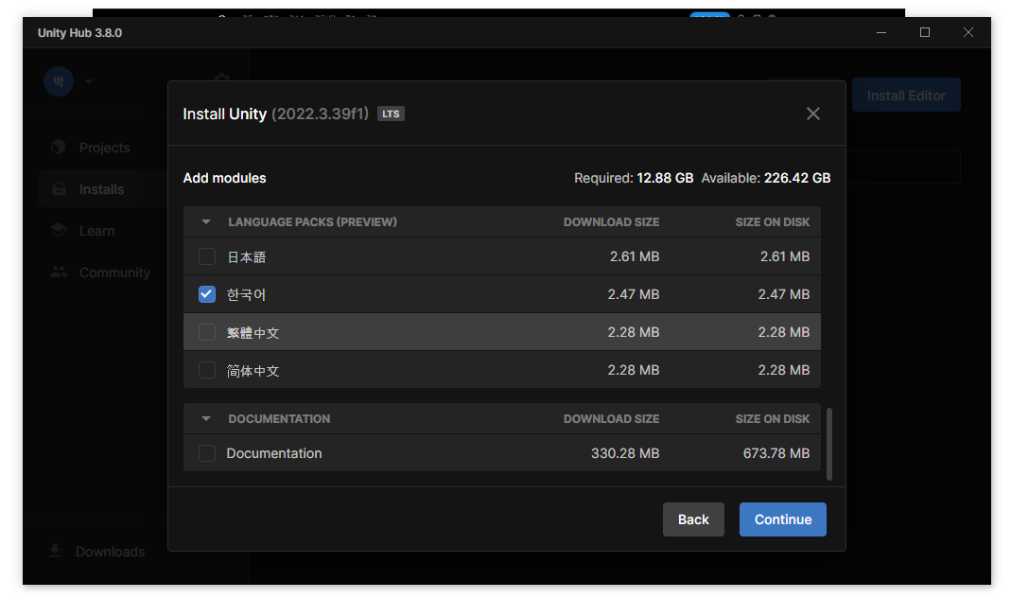
Task: Click the Projects cube icon
Action: click(x=59, y=147)
